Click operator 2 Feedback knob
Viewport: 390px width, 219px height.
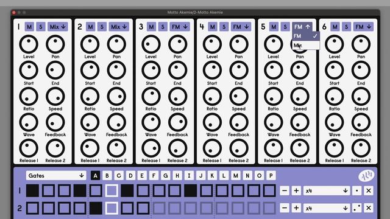point(116,122)
